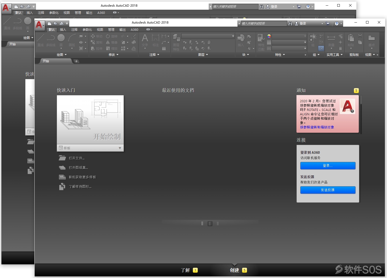
Task: Click 联机获取更多样板 link
Action: 82,177
